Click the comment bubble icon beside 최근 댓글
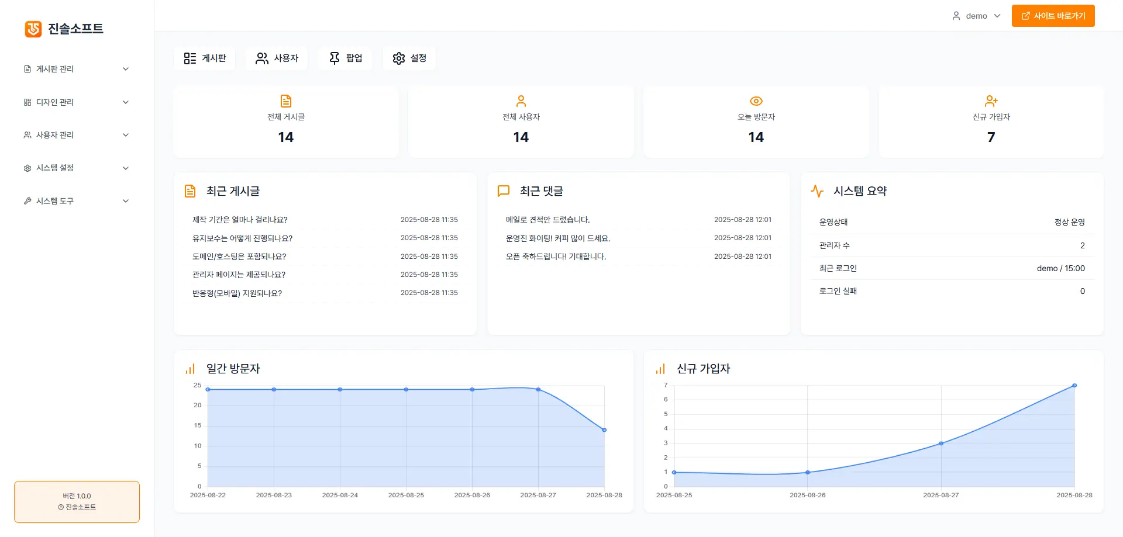This screenshot has height=537, width=1123. (504, 190)
